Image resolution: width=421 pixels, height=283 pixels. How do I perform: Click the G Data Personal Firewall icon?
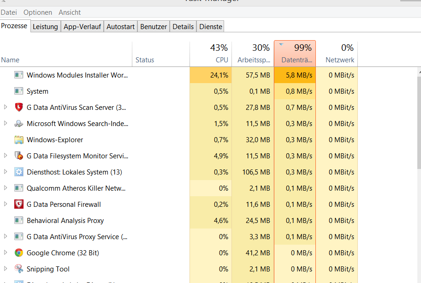pyautogui.click(x=18, y=204)
